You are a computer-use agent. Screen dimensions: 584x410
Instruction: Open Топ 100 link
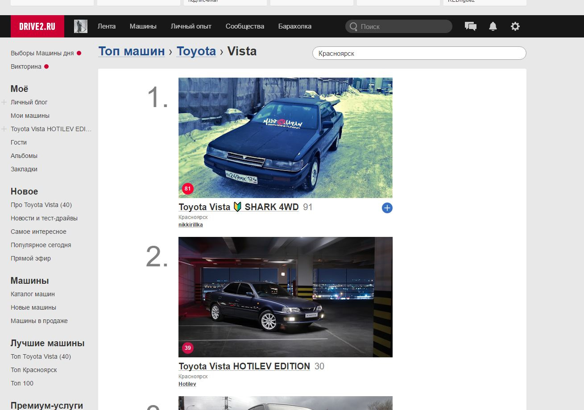tap(22, 383)
